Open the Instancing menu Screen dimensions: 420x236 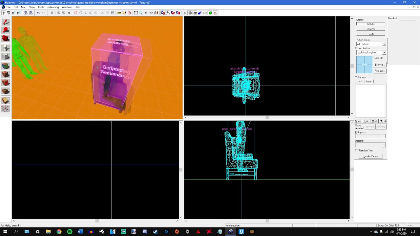[x=53, y=7]
